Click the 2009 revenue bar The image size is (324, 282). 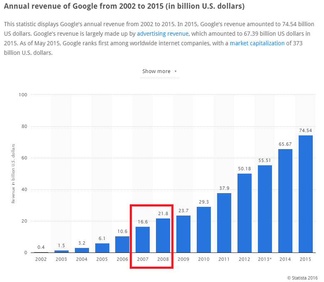[183, 234]
